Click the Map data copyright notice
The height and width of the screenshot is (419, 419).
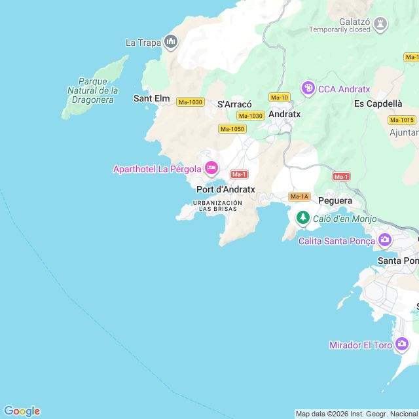click(357, 414)
